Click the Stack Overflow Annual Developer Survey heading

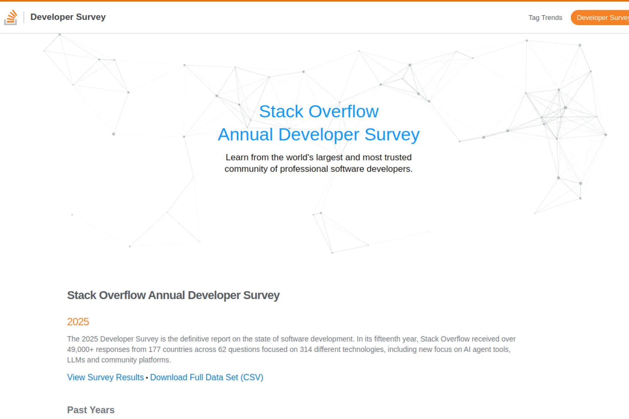173,295
